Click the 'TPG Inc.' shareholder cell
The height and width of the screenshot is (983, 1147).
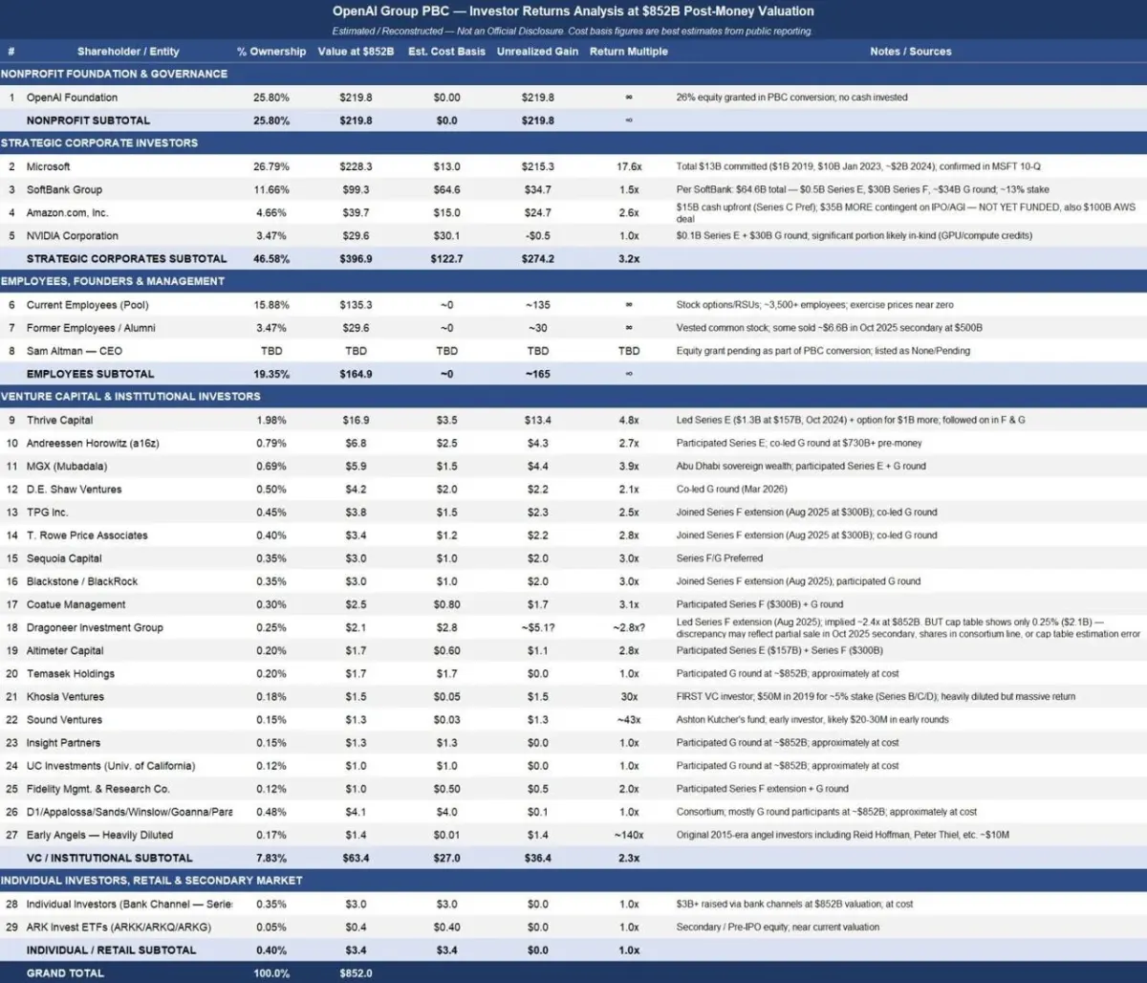pyautogui.click(x=47, y=512)
